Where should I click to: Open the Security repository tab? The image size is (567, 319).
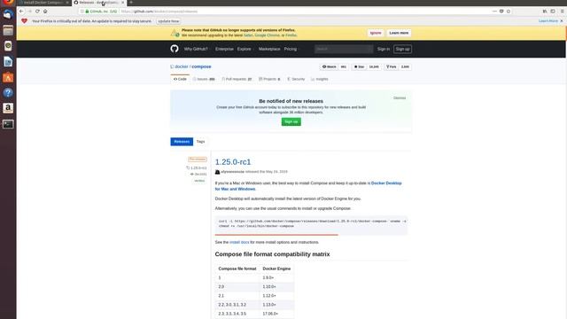pyautogui.click(x=296, y=79)
